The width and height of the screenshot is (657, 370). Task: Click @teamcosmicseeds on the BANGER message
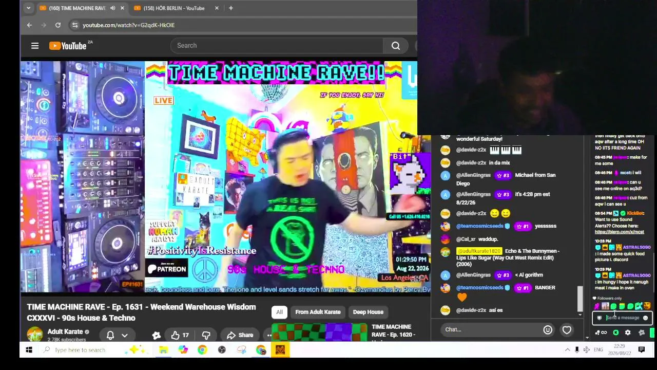[480, 288]
